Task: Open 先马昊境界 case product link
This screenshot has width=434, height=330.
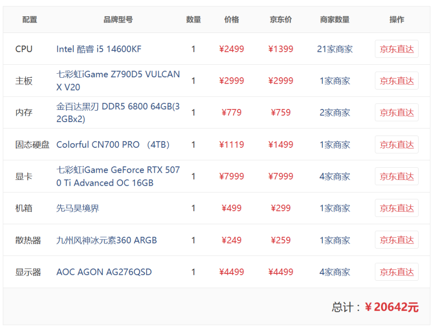Action: point(77,208)
